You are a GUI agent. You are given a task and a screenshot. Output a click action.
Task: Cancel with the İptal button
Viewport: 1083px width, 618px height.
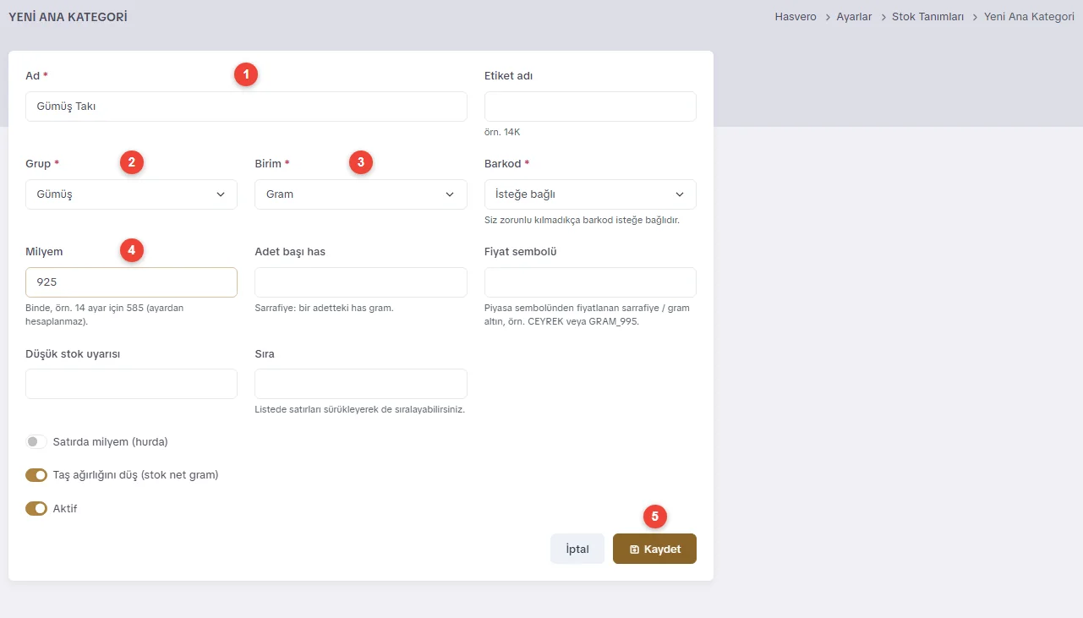point(577,549)
